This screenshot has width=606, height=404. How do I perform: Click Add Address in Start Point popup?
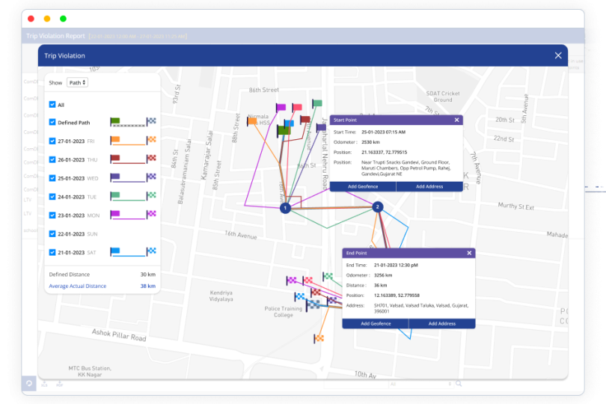click(x=429, y=186)
